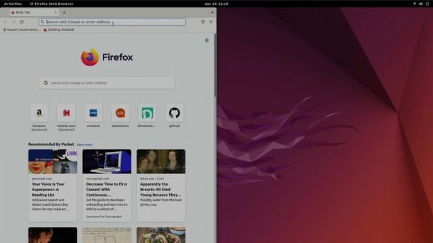Viewport: 433px width, 243px height.
Task: Close the New Tab tab
Action: click(x=55, y=12)
